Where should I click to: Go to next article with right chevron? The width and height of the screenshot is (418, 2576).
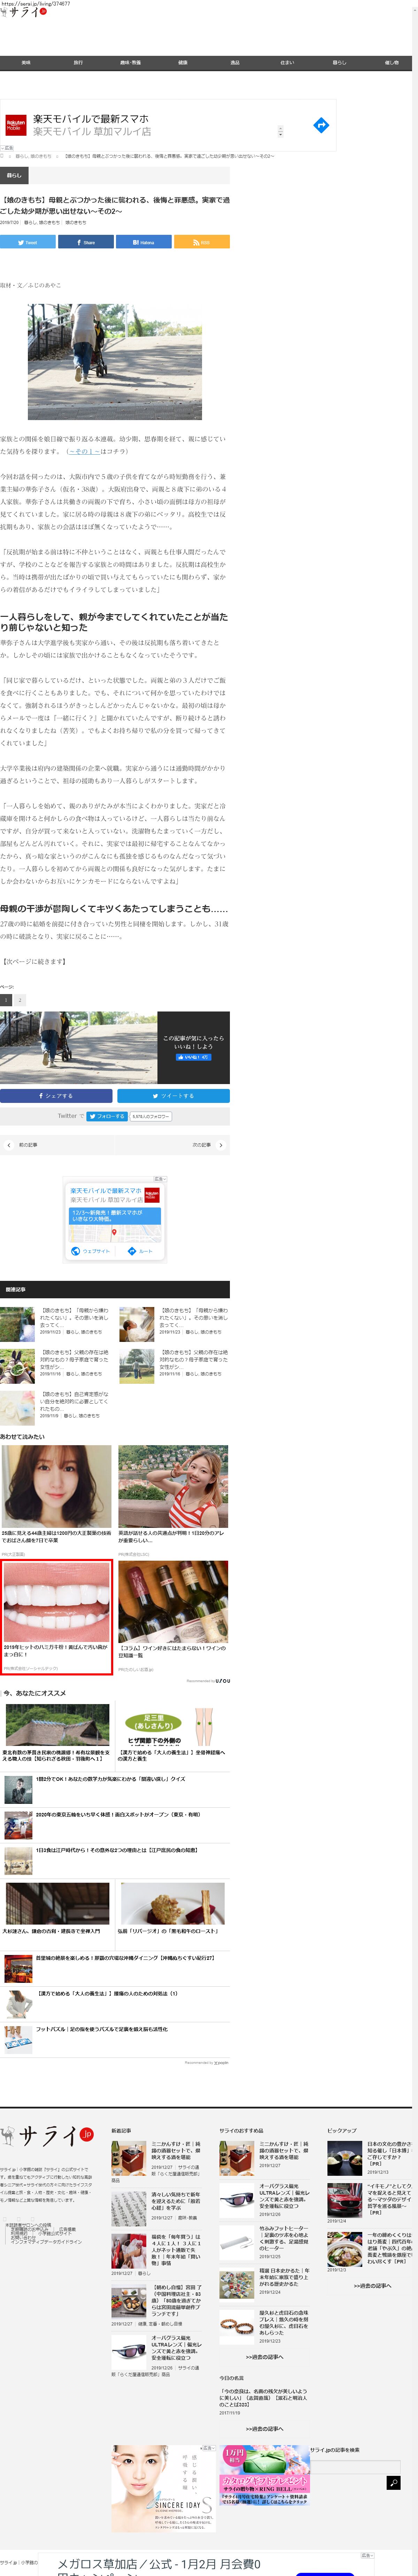point(220,1145)
